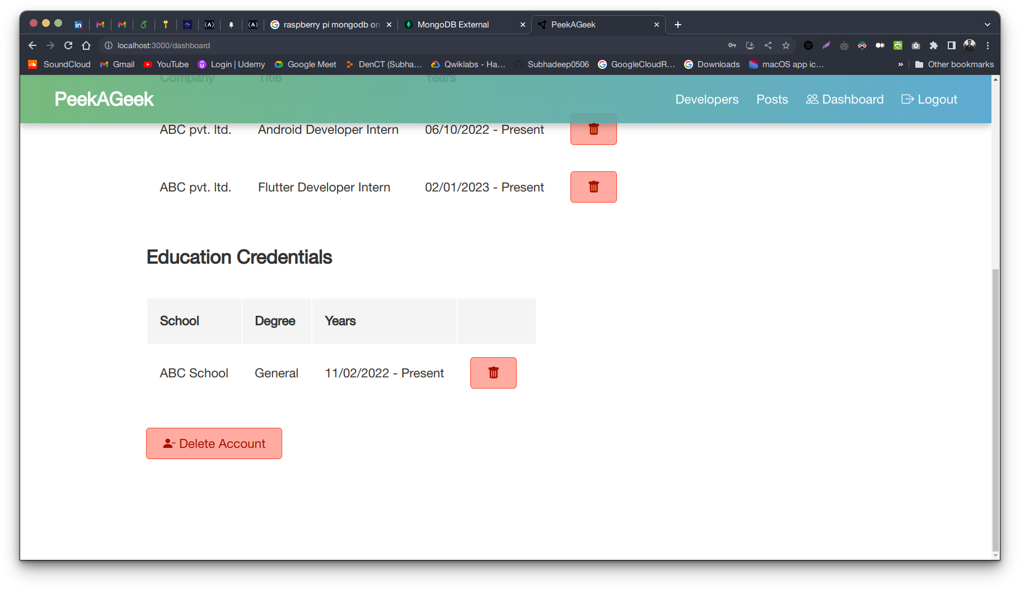Toggle the browser side panel
The width and height of the screenshot is (1020, 589).
point(952,45)
